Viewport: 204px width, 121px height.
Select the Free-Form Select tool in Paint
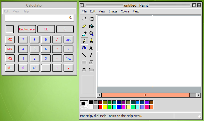click(84, 19)
